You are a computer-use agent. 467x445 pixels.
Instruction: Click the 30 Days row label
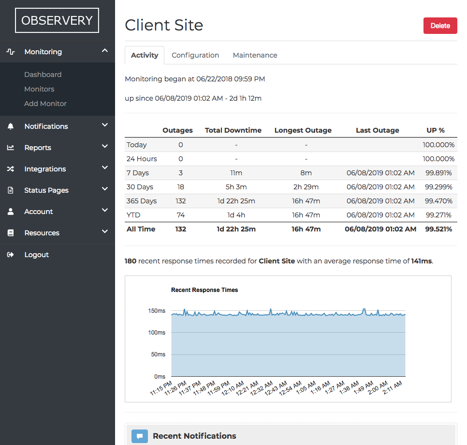(x=140, y=187)
